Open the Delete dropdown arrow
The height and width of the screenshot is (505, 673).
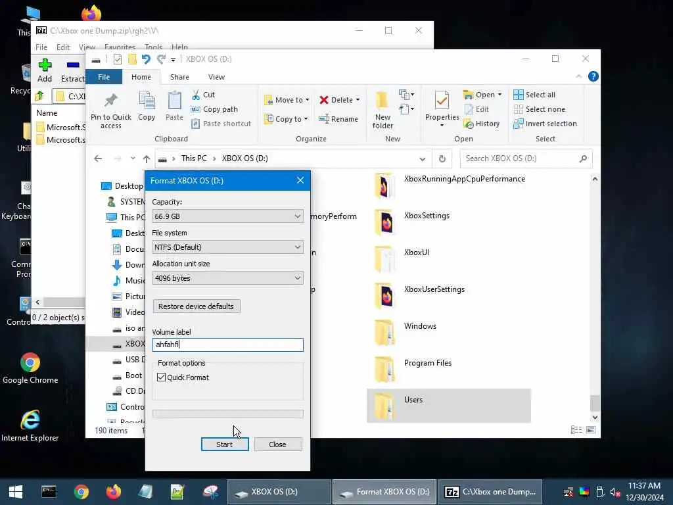coord(358,100)
